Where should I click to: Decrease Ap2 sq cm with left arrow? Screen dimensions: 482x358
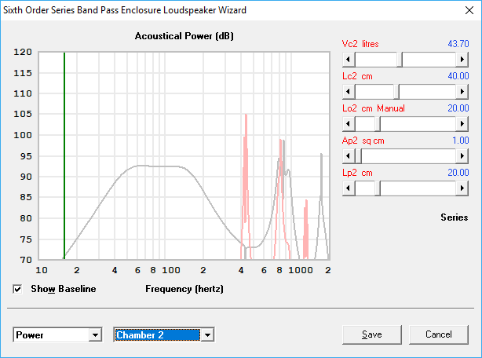349,156
